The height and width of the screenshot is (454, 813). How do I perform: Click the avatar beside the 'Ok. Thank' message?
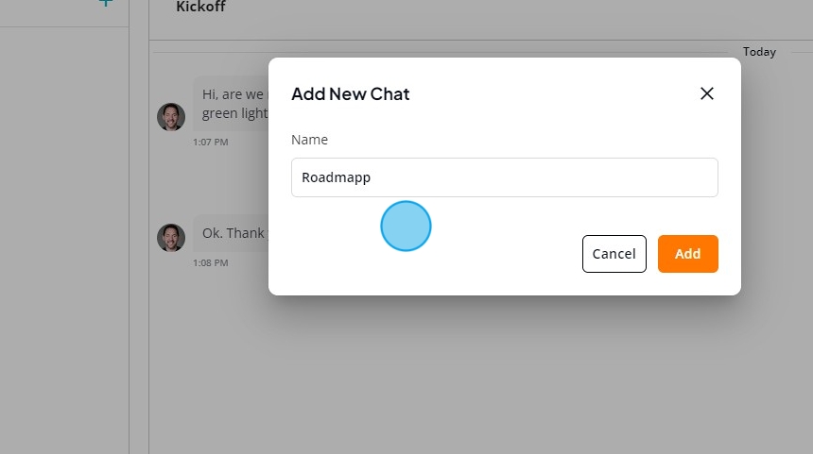pyautogui.click(x=171, y=238)
